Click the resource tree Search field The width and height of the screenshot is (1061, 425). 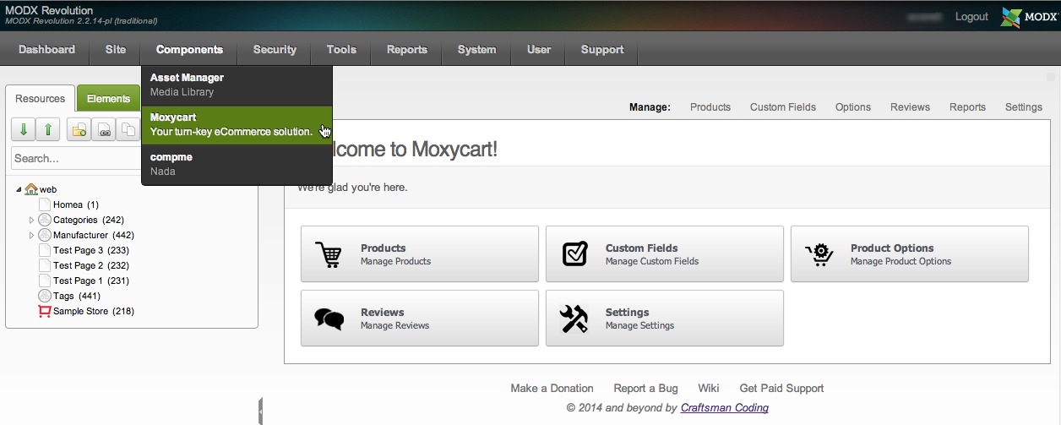76,158
